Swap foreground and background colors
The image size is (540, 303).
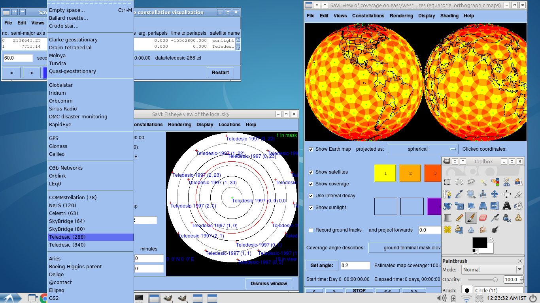pos(491,239)
